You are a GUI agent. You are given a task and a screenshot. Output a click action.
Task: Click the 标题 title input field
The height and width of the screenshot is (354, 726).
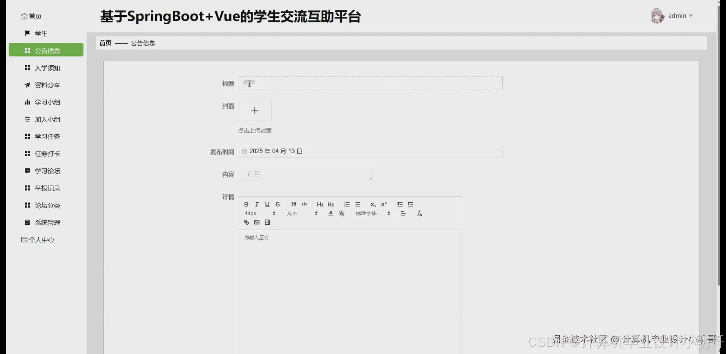click(369, 83)
